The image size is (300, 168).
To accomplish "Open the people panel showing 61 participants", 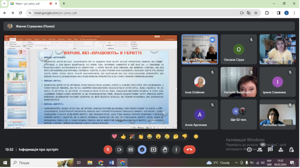I will (260, 150).
